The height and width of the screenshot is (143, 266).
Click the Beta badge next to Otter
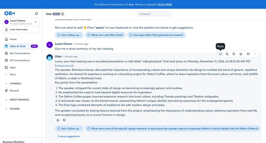pyautogui.click(x=56, y=14)
